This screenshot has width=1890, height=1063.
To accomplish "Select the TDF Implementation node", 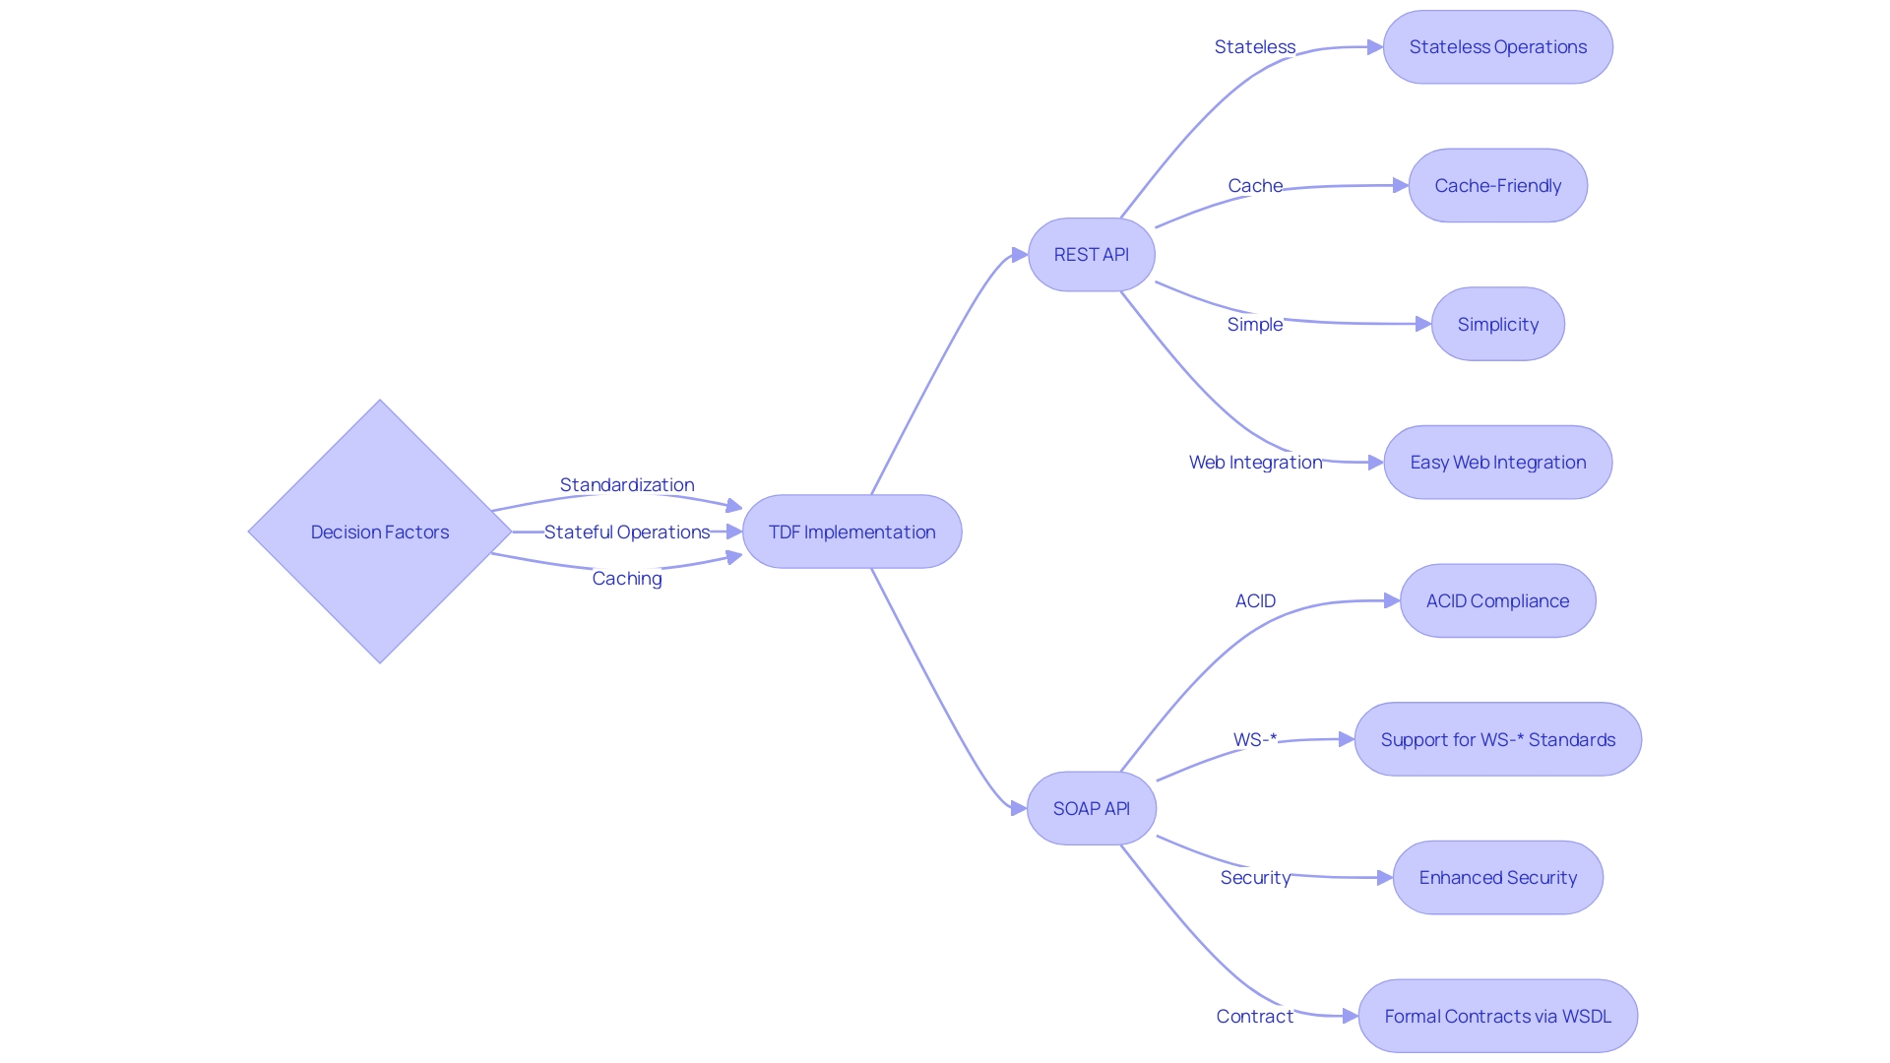I will pos(851,531).
